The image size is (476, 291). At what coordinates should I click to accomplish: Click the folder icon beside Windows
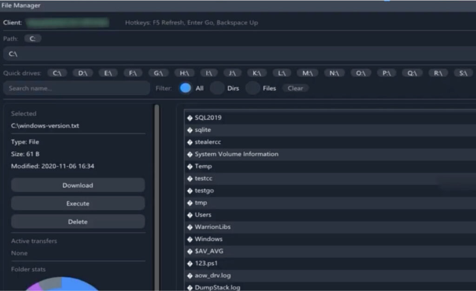189,239
